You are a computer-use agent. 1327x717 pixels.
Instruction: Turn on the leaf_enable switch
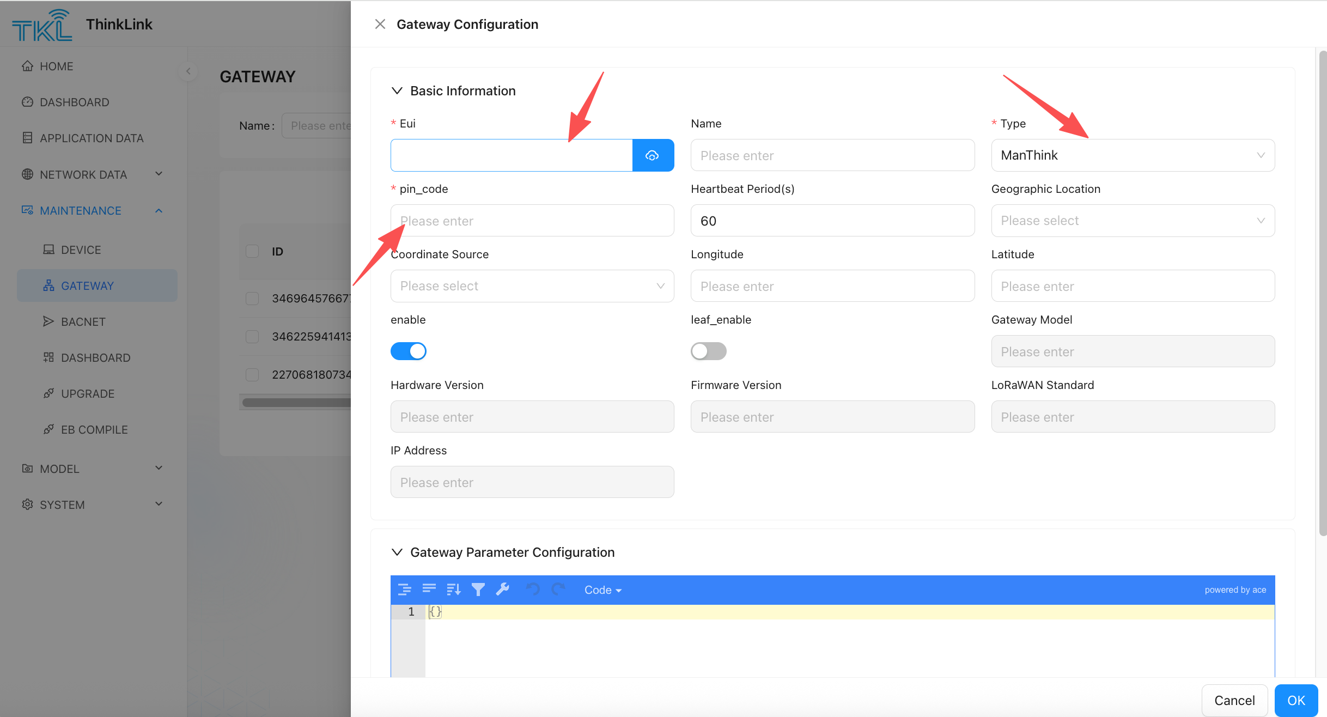708,351
